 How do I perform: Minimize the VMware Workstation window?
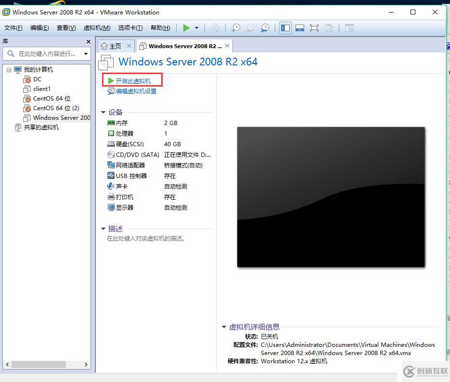(x=391, y=12)
